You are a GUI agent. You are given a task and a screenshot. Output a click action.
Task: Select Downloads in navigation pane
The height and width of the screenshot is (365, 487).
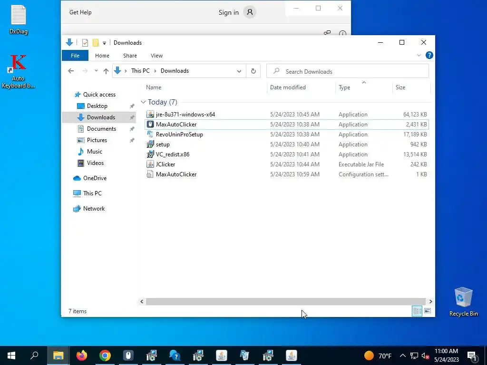101,117
